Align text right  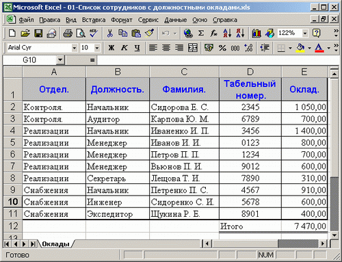[x=179, y=48]
